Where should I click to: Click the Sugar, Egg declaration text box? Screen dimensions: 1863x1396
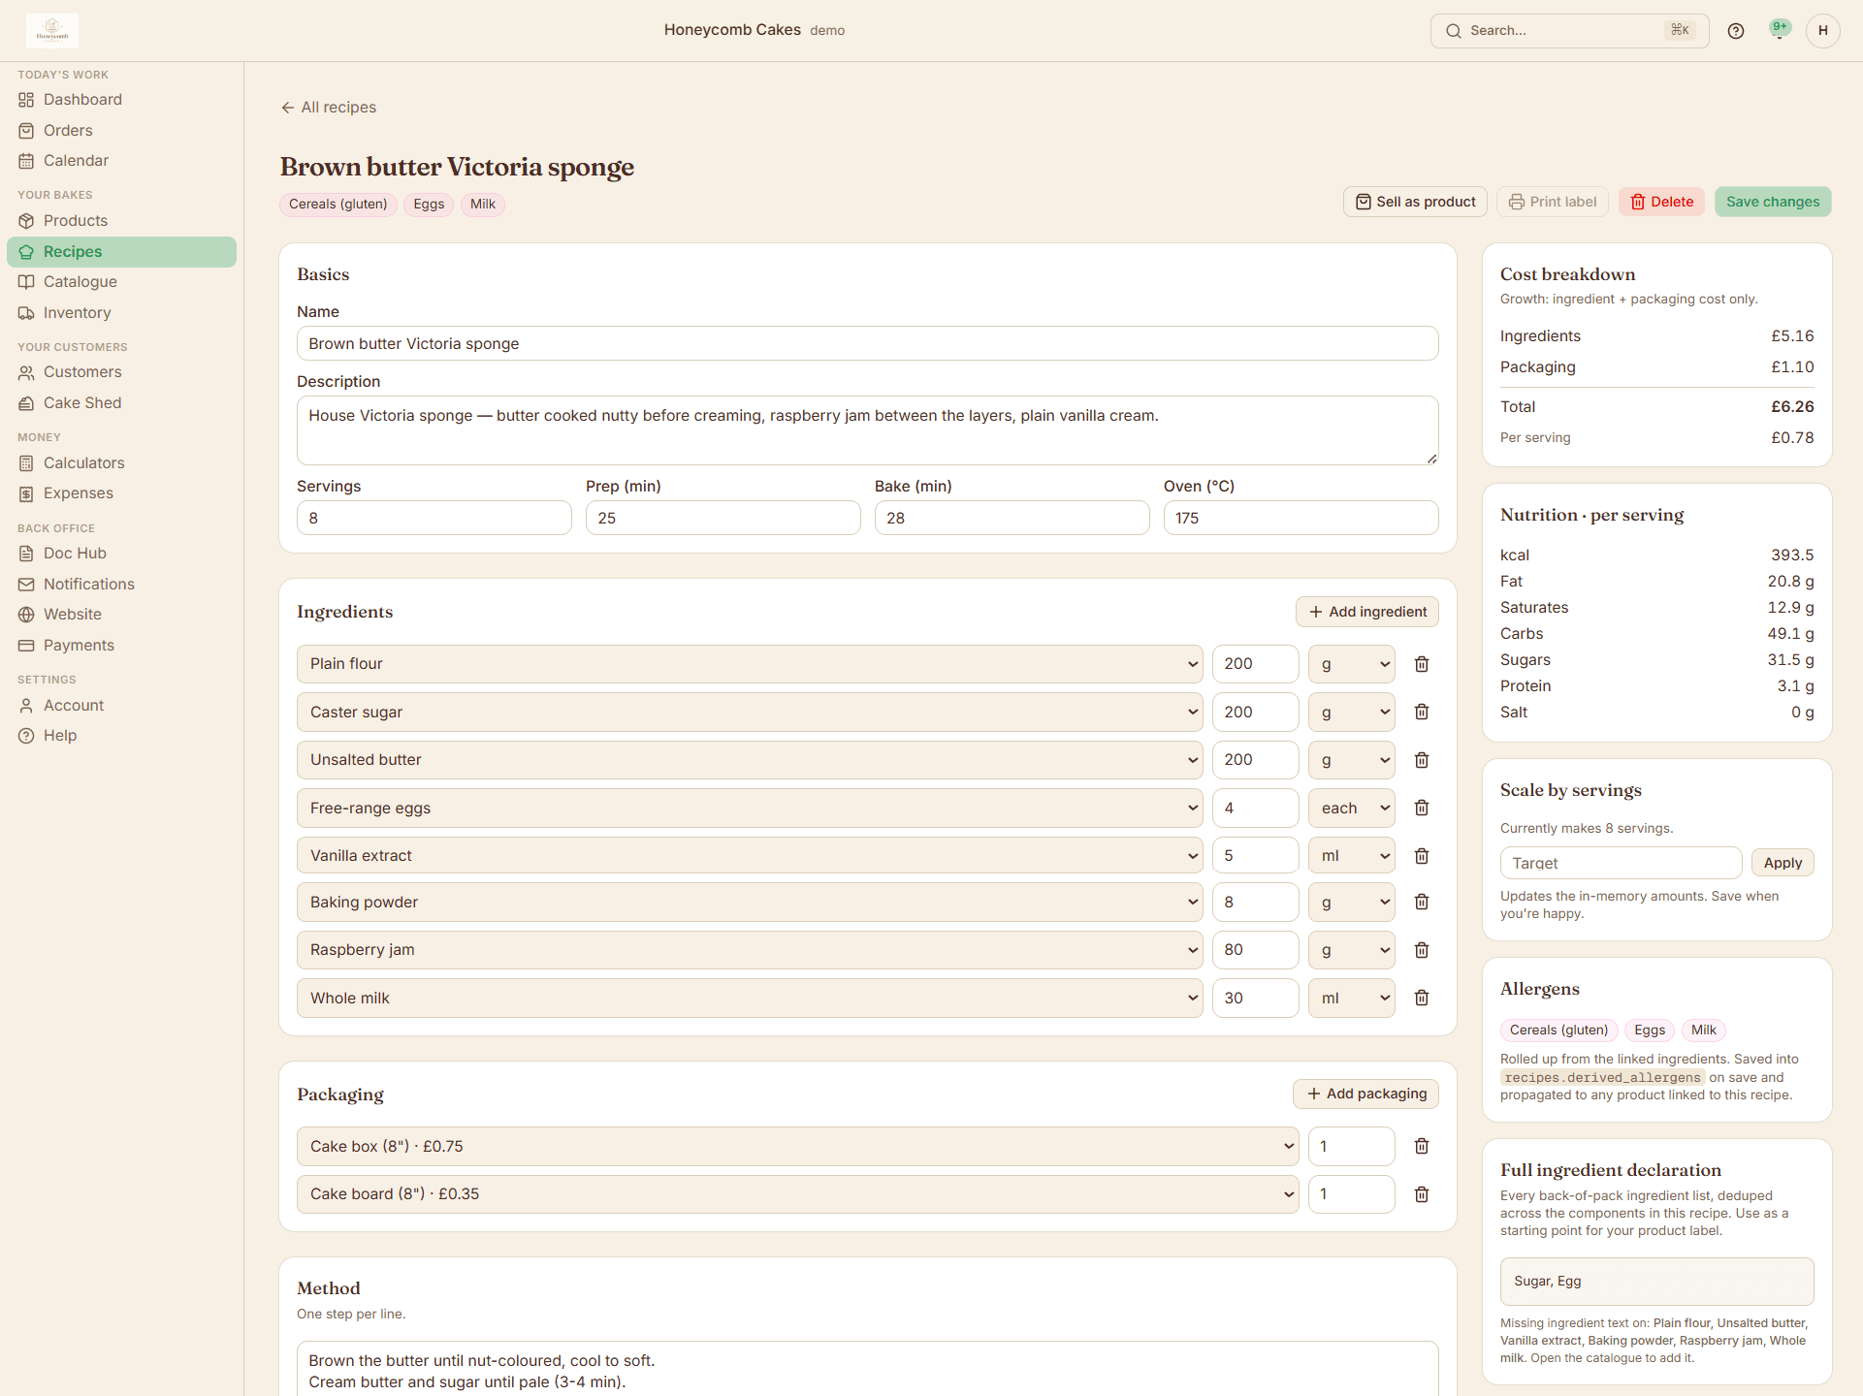tap(1657, 1282)
